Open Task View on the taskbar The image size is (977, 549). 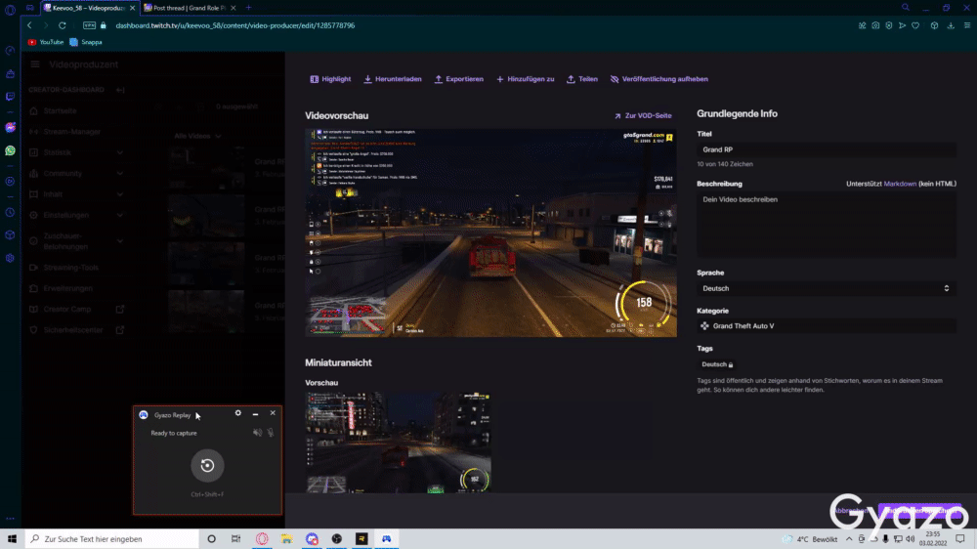(x=236, y=539)
